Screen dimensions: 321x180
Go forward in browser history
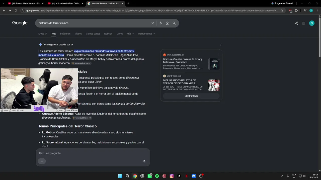[10, 10]
